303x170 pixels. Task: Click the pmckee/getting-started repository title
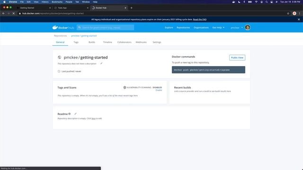coord(86,58)
